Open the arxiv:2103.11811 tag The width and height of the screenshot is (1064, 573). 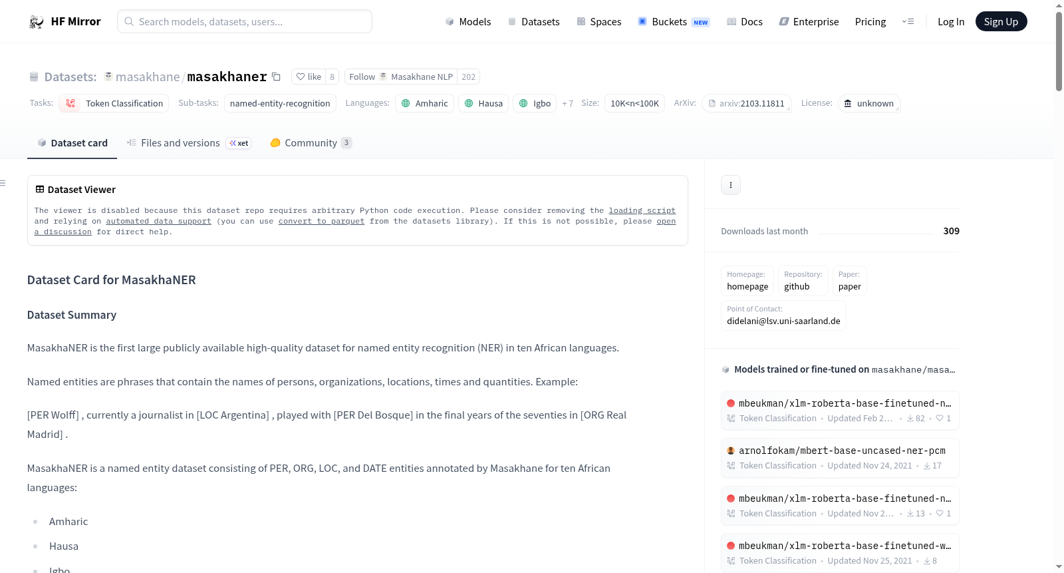746,103
